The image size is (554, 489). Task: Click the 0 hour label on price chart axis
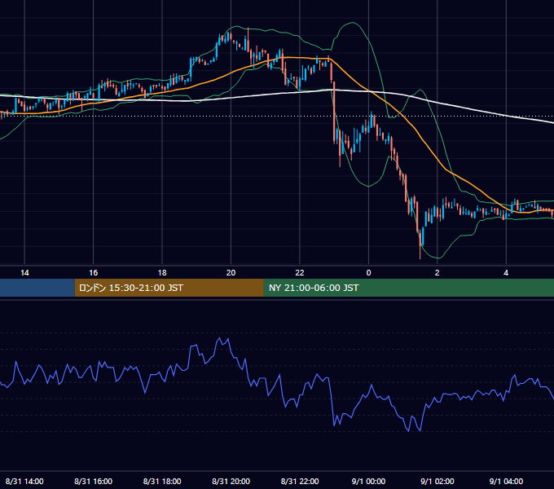click(368, 273)
